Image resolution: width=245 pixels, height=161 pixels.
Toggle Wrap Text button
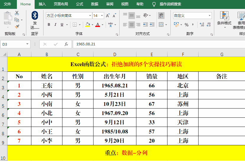click(x=161, y=15)
